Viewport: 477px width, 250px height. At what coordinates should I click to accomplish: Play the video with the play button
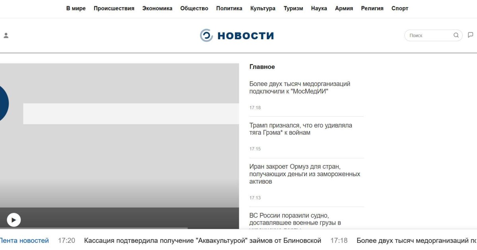(14, 220)
